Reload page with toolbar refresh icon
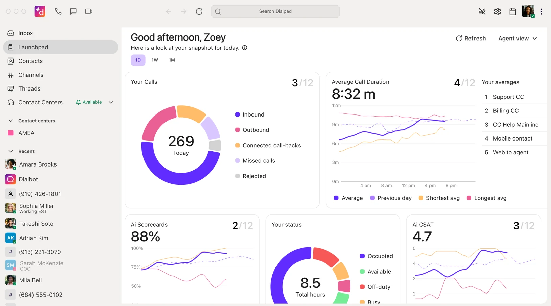 click(x=199, y=11)
